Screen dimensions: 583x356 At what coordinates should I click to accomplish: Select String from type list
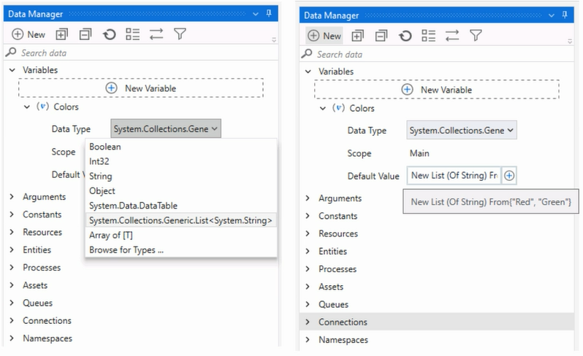tap(181, 177)
